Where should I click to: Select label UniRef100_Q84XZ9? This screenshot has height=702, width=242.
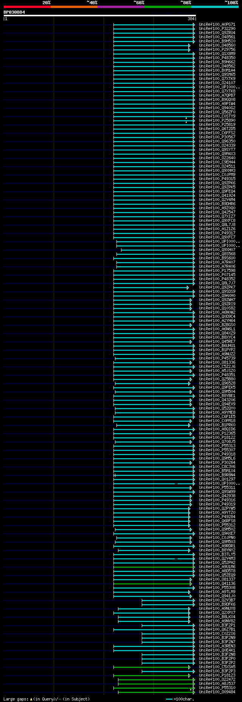217,333
